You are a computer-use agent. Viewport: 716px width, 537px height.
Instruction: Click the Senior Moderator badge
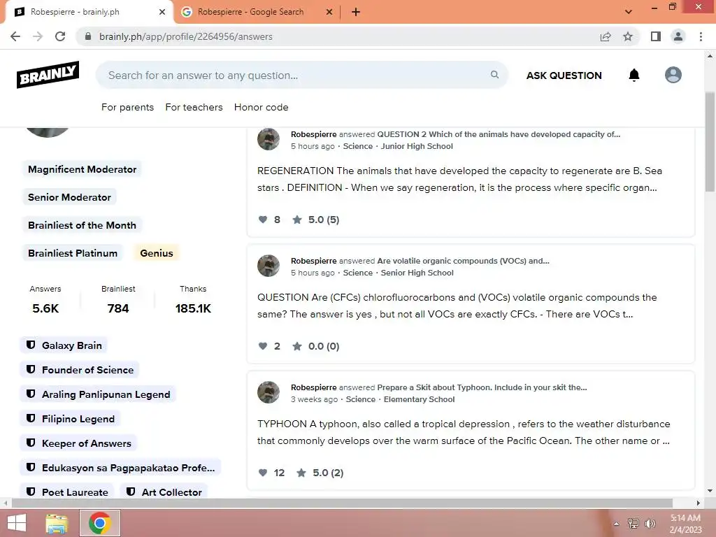(x=69, y=197)
